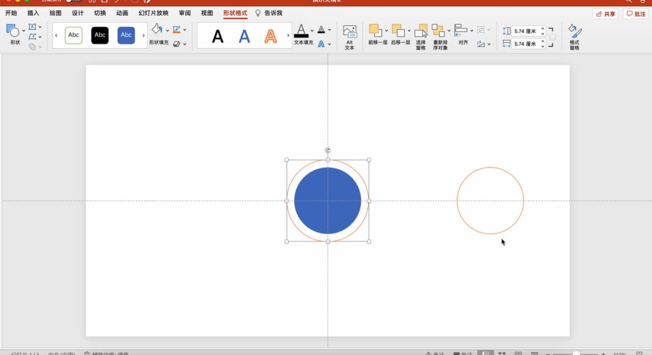Screen dimensions: 652x355
Task: Open the 幻灯片放映 tab
Action: [x=153, y=13]
